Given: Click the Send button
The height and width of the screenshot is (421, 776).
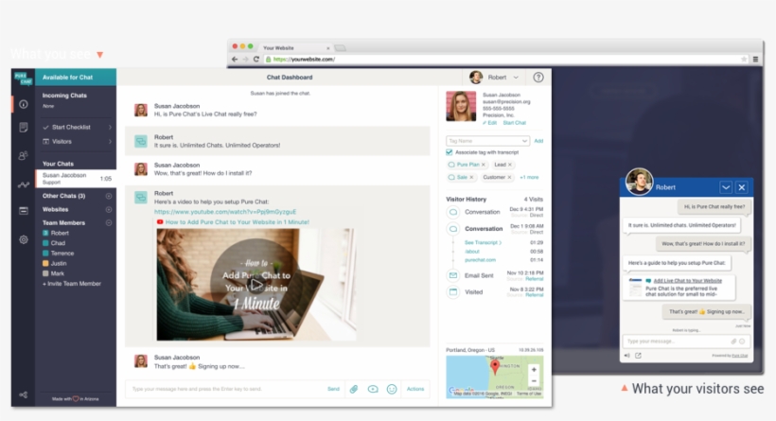Looking at the screenshot, I should click(333, 389).
